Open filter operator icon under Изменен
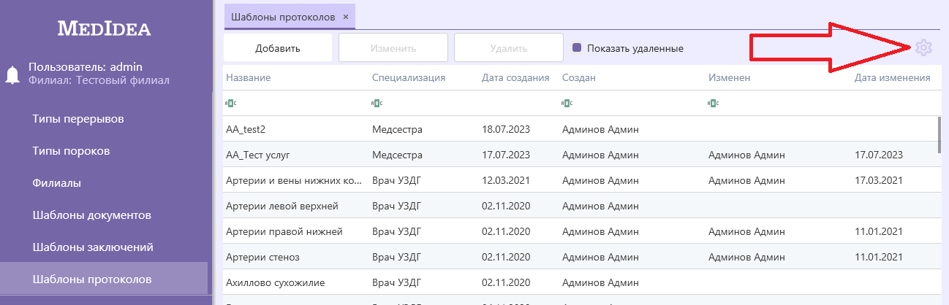The image size is (949, 305). 713,103
